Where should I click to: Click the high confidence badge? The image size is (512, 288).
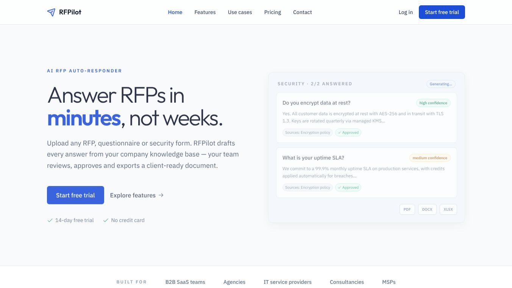[x=433, y=103]
